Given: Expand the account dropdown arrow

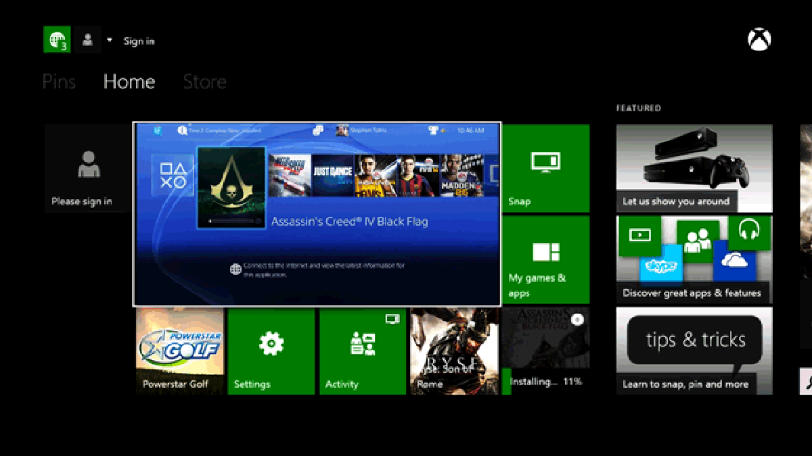Looking at the screenshot, I should click(110, 41).
